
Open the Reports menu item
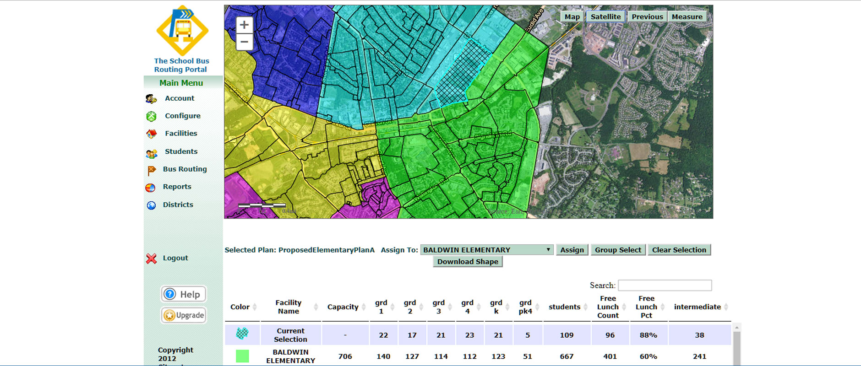pyautogui.click(x=177, y=187)
